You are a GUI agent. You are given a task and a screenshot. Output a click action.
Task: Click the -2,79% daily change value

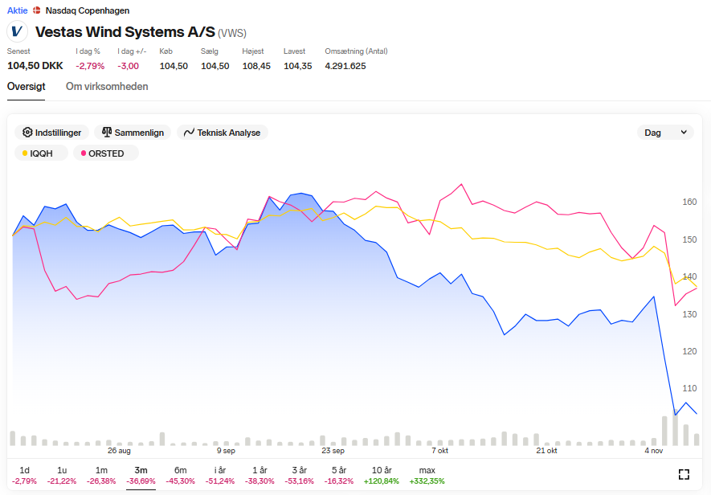pyautogui.click(x=90, y=66)
